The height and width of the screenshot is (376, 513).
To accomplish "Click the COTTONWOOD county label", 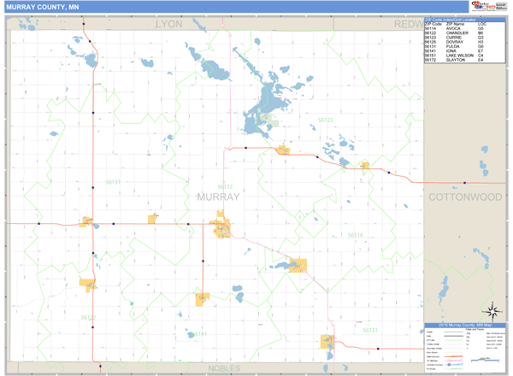I will click(x=464, y=197).
